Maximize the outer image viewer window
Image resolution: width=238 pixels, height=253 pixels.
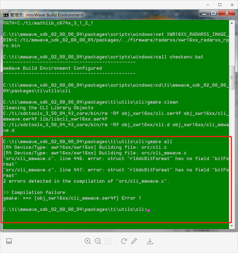(220, 5)
